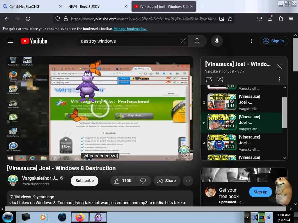Viewport: 298px width, 223px height.
Task: Open the Pocket save icon
Action: pyautogui.click(x=260, y=19)
